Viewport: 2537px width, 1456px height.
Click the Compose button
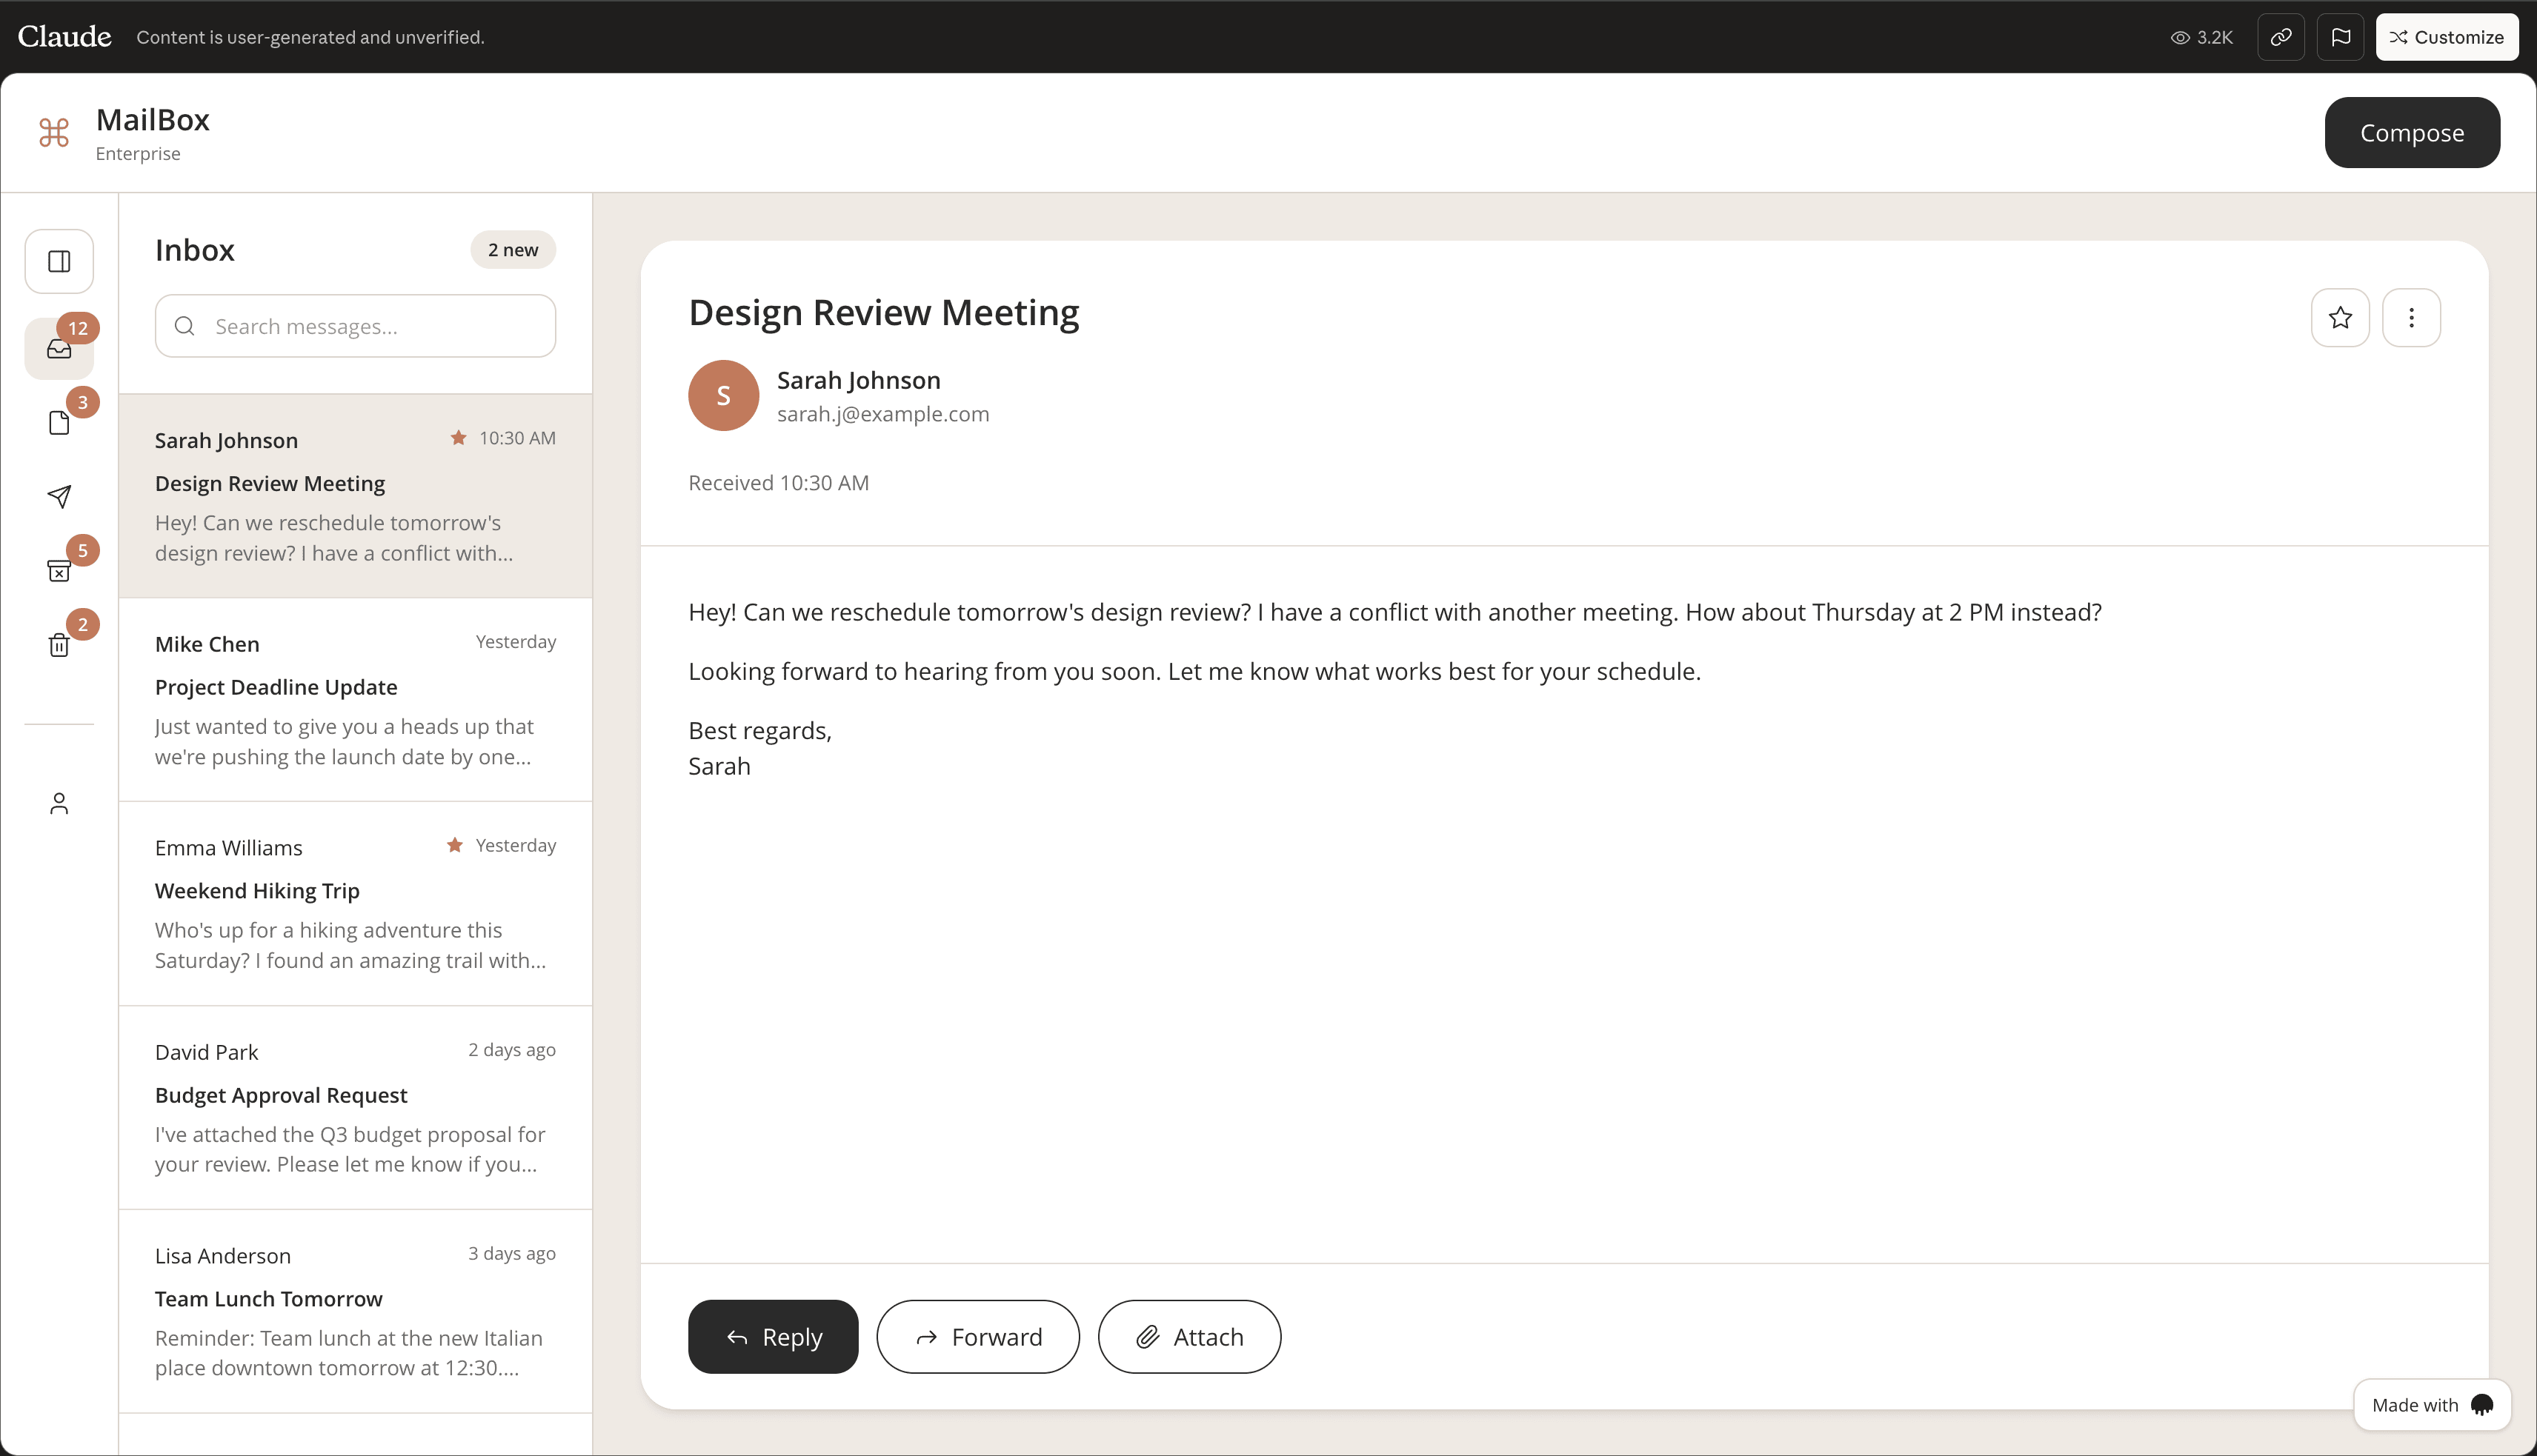(2411, 133)
